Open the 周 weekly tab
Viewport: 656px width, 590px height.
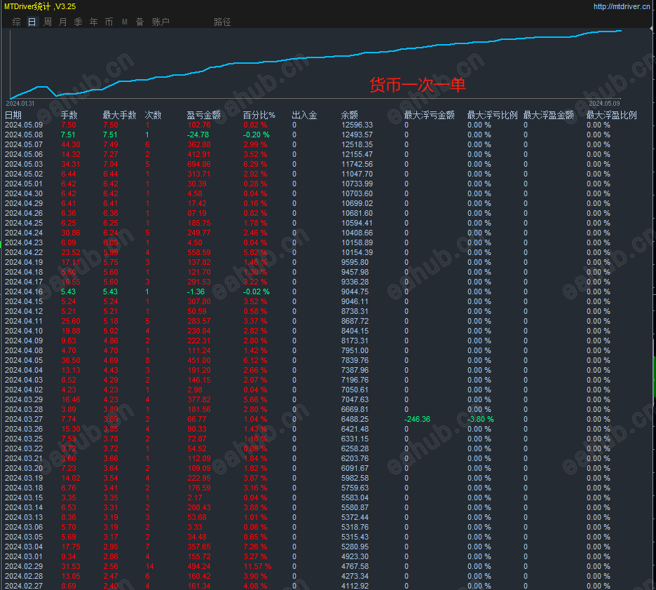(x=47, y=22)
